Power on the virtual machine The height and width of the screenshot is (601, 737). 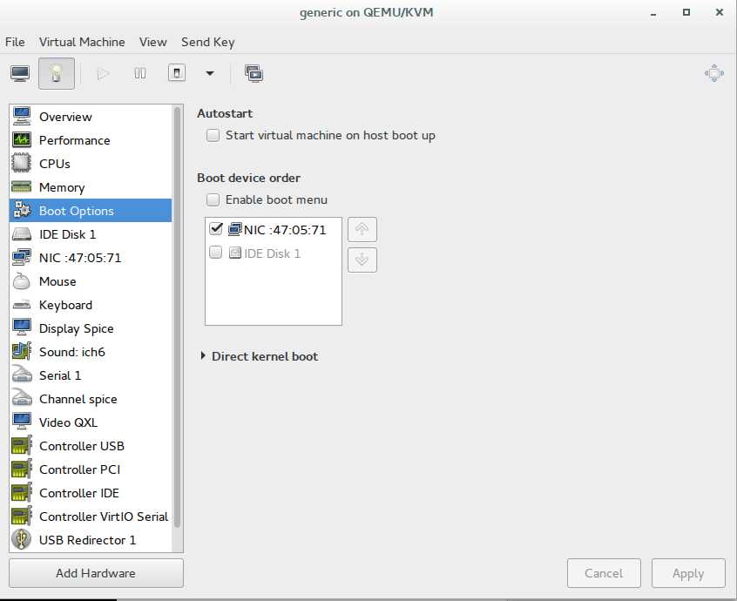tap(103, 73)
